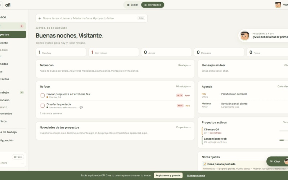Click the Nueva tarea input field
Screen dimensions: 288x180
pyautogui.click(x=91, y=18)
